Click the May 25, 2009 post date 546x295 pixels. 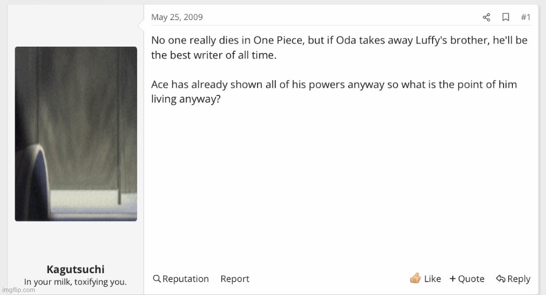(x=177, y=17)
